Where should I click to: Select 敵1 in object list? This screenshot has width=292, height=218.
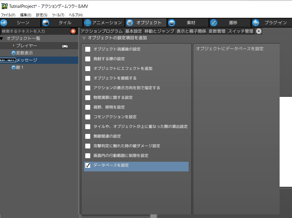[x=39, y=67]
